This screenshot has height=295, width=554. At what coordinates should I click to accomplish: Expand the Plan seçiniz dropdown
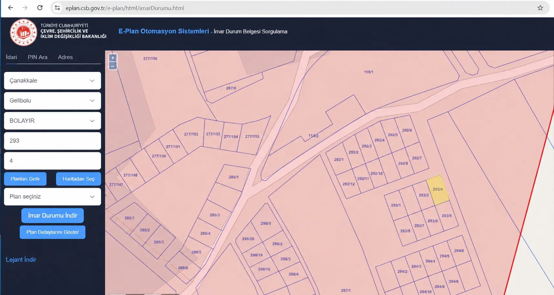point(52,196)
